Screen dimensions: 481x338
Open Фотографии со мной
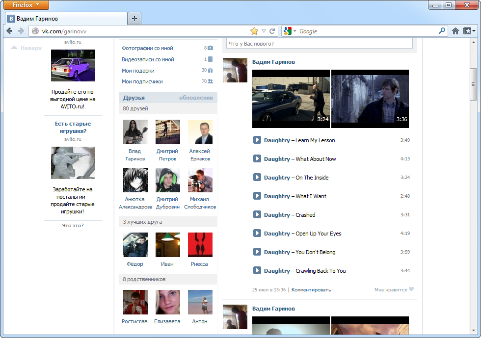(x=147, y=48)
